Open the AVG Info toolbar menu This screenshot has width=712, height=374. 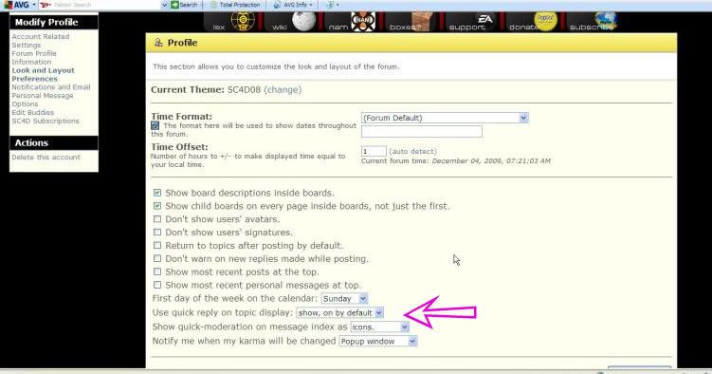pyautogui.click(x=293, y=5)
